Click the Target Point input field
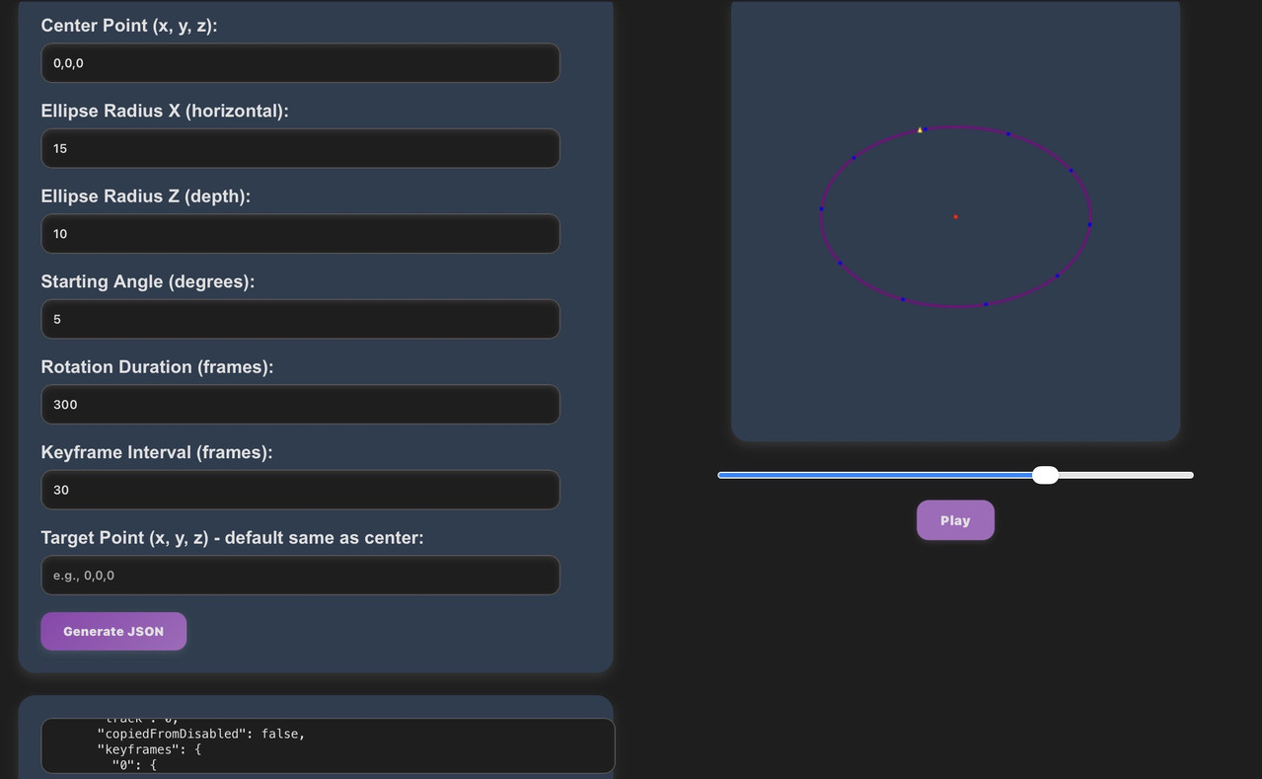The width and height of the screenshot is (1262, 779). pos(300,576)
